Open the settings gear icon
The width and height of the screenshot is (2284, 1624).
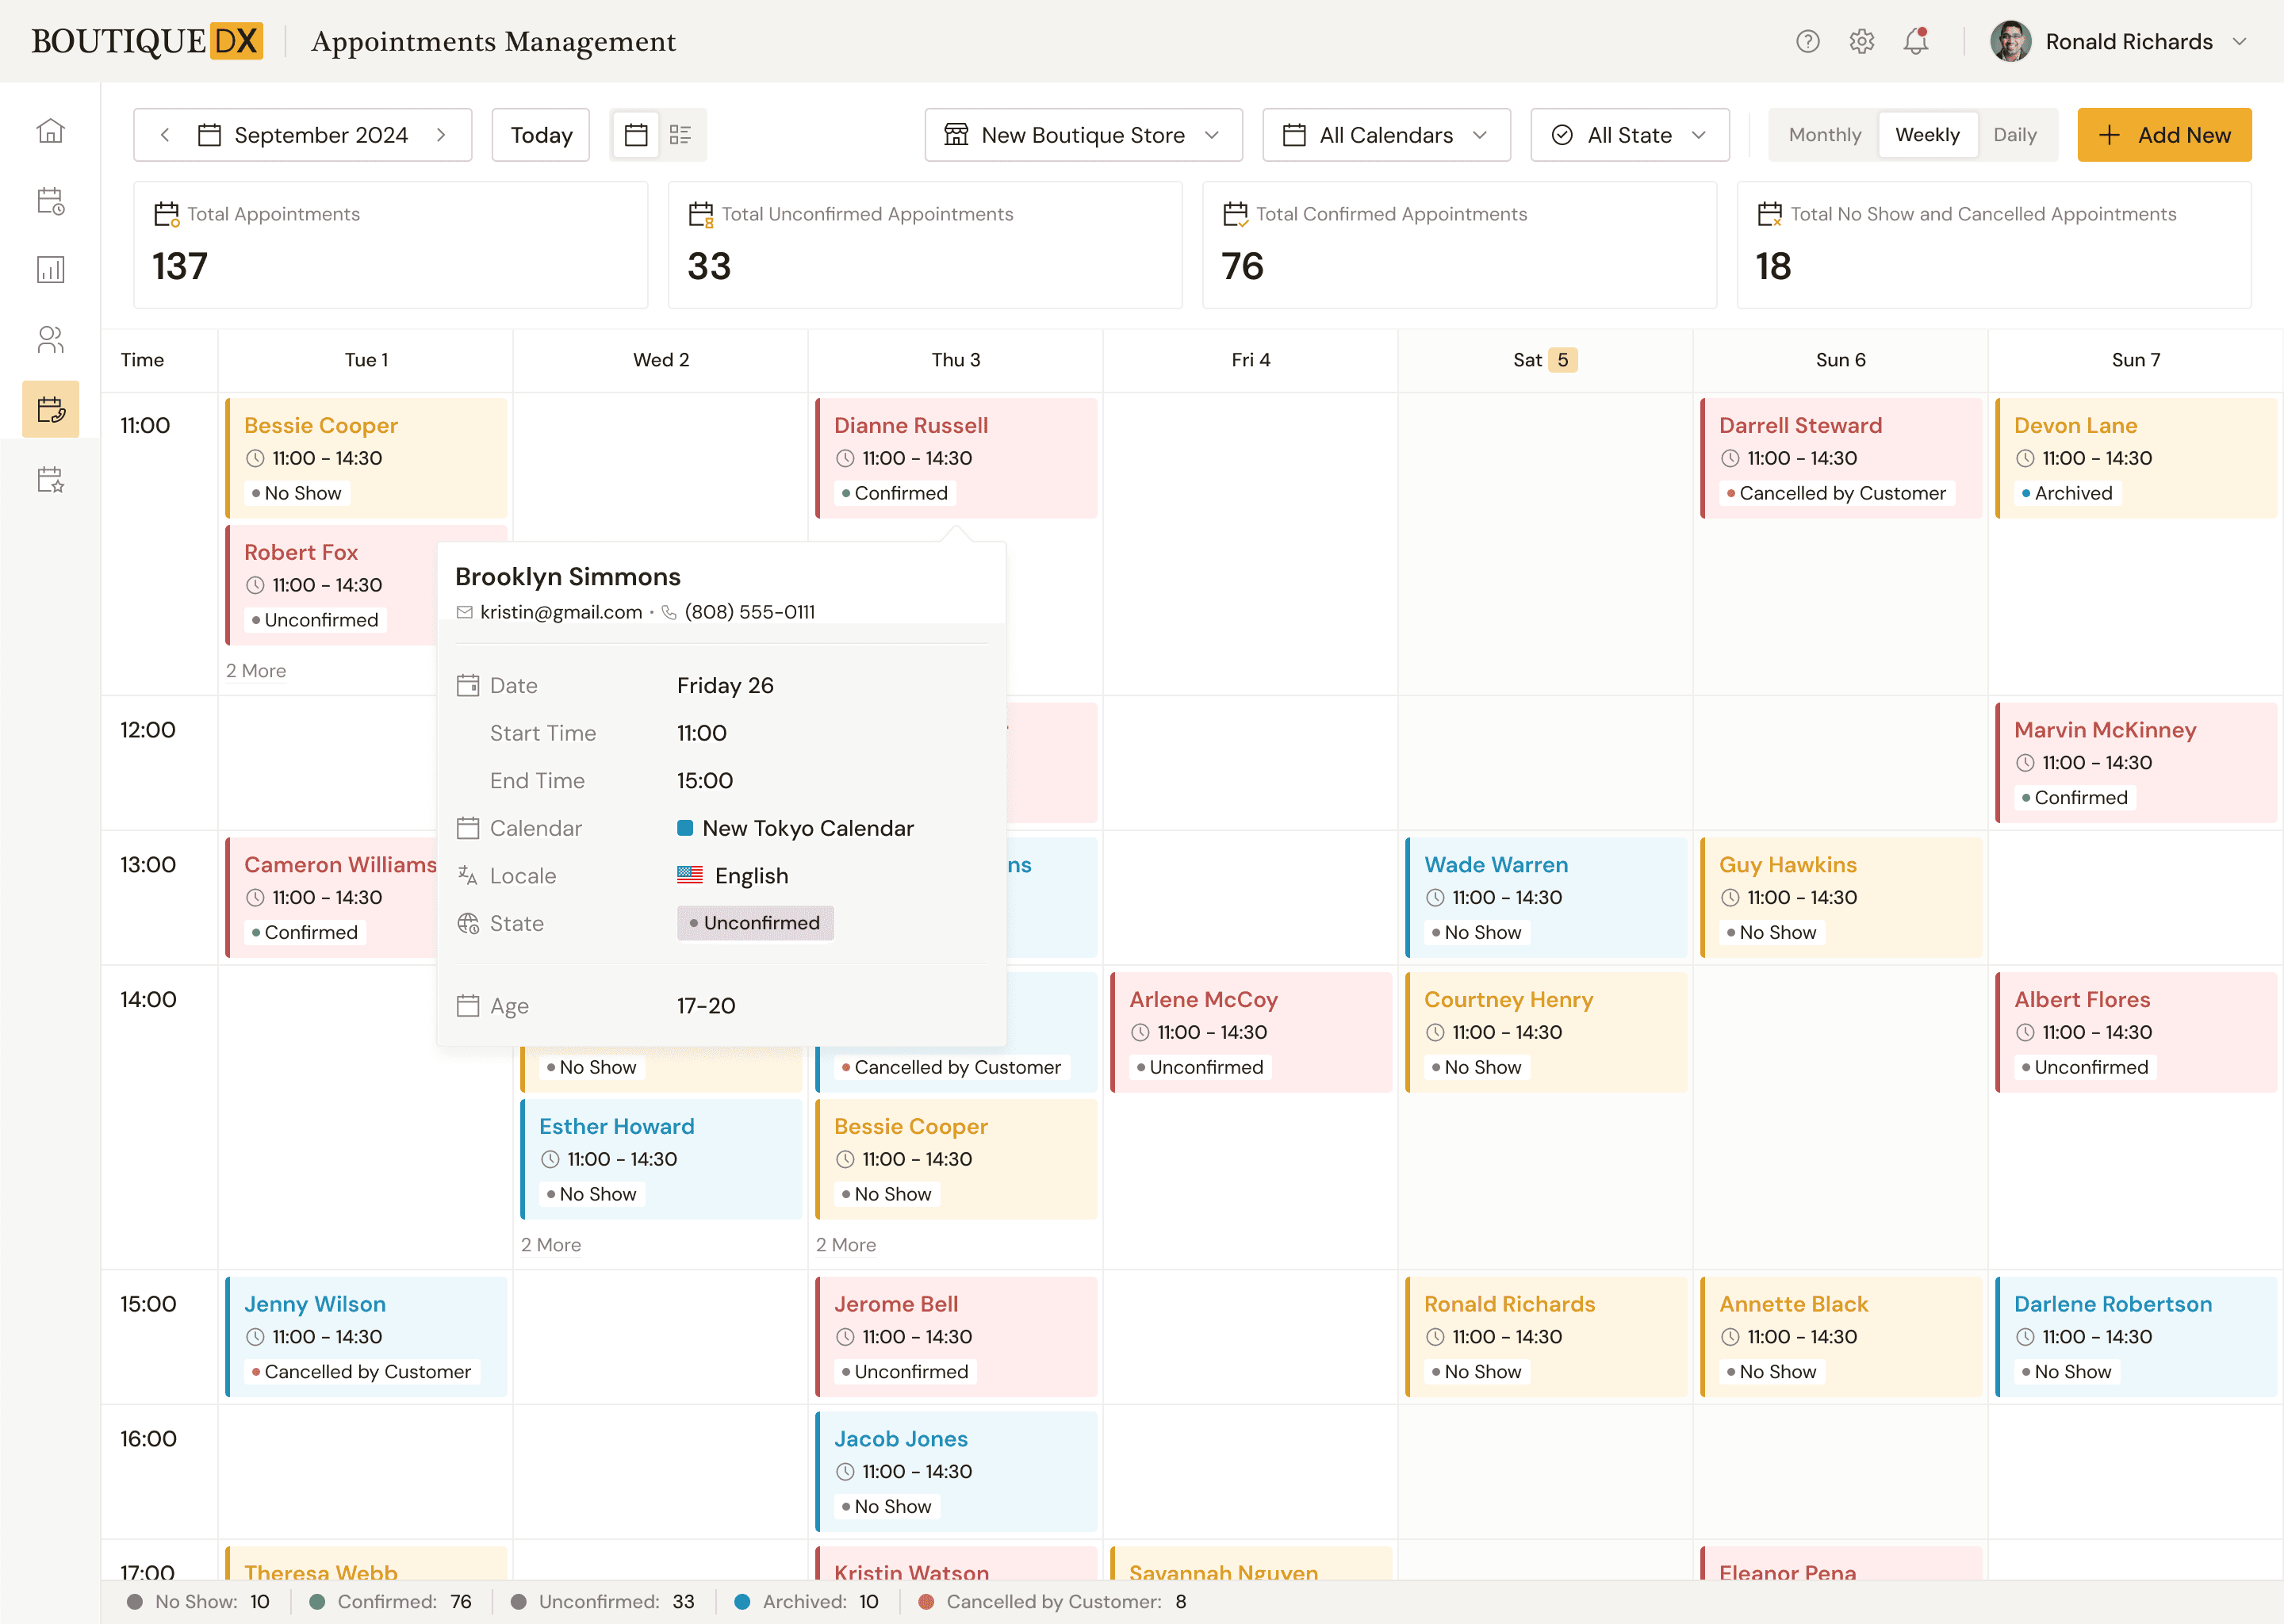pyautogui.click(x=1862, y=41)
